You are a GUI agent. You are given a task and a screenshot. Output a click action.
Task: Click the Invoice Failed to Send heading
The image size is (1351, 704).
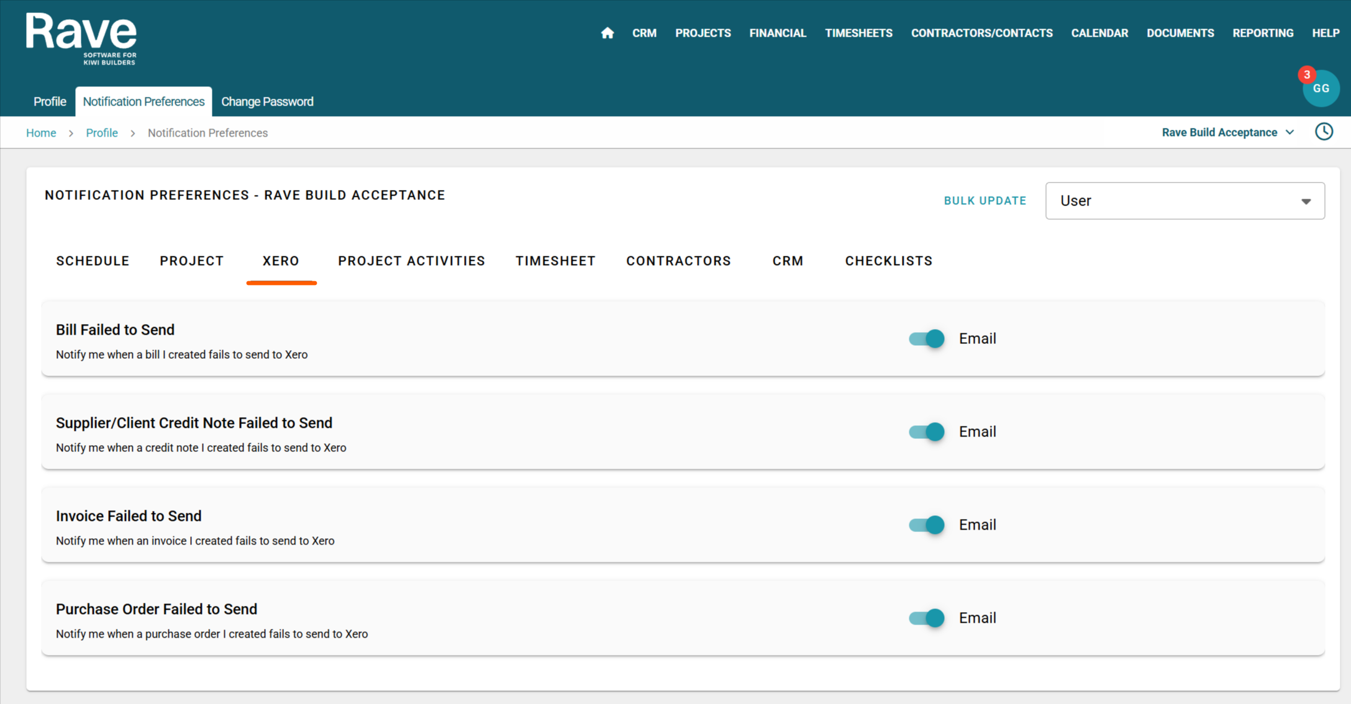pyautogui.click(x=129, y=516)
